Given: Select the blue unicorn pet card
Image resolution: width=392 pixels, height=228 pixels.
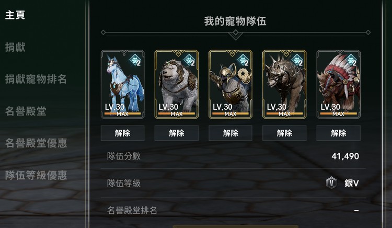Looking at the screenshot, I should point(122,84).
